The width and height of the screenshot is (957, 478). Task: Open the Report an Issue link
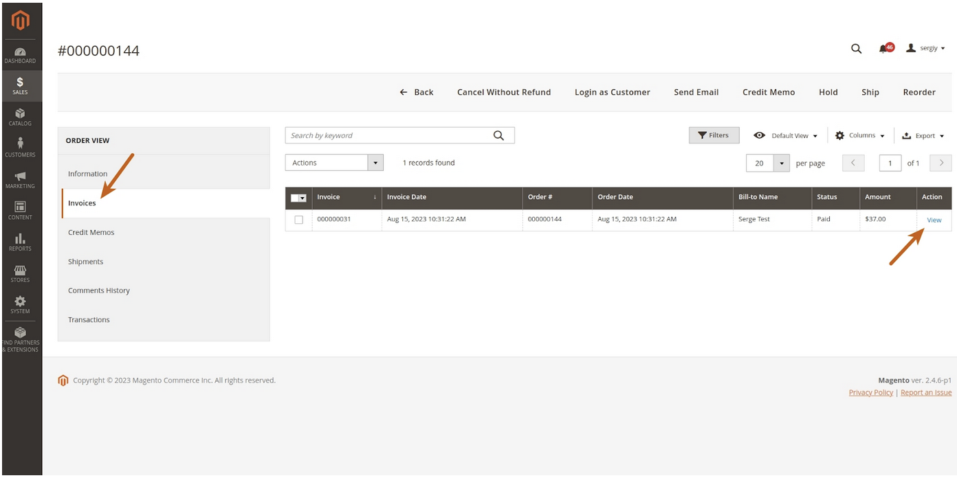click(x=926, y=393)
